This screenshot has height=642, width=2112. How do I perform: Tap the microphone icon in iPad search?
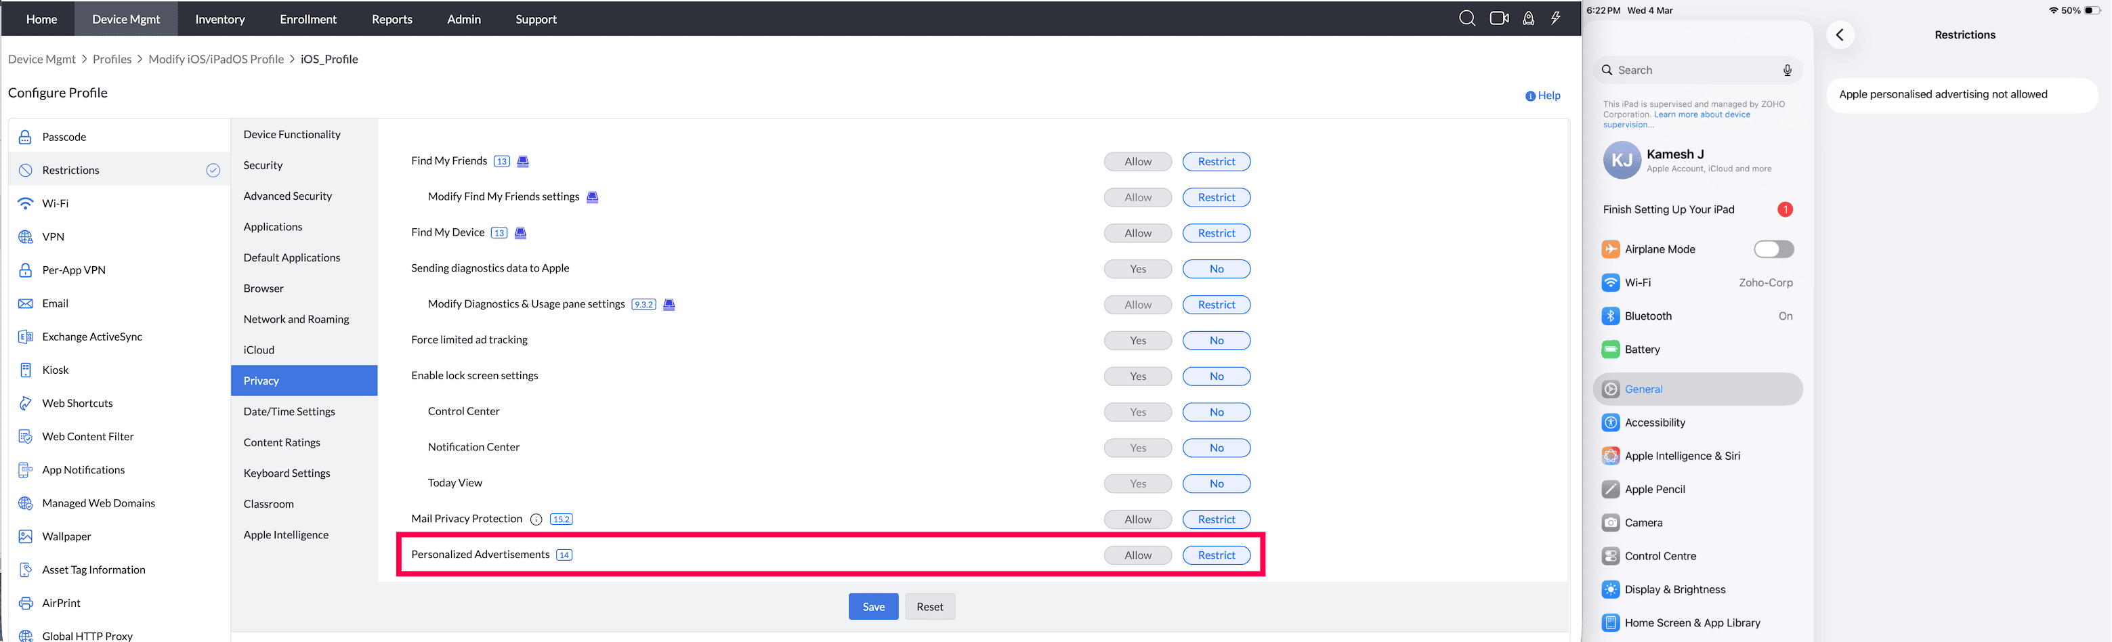click(1786, 70)
